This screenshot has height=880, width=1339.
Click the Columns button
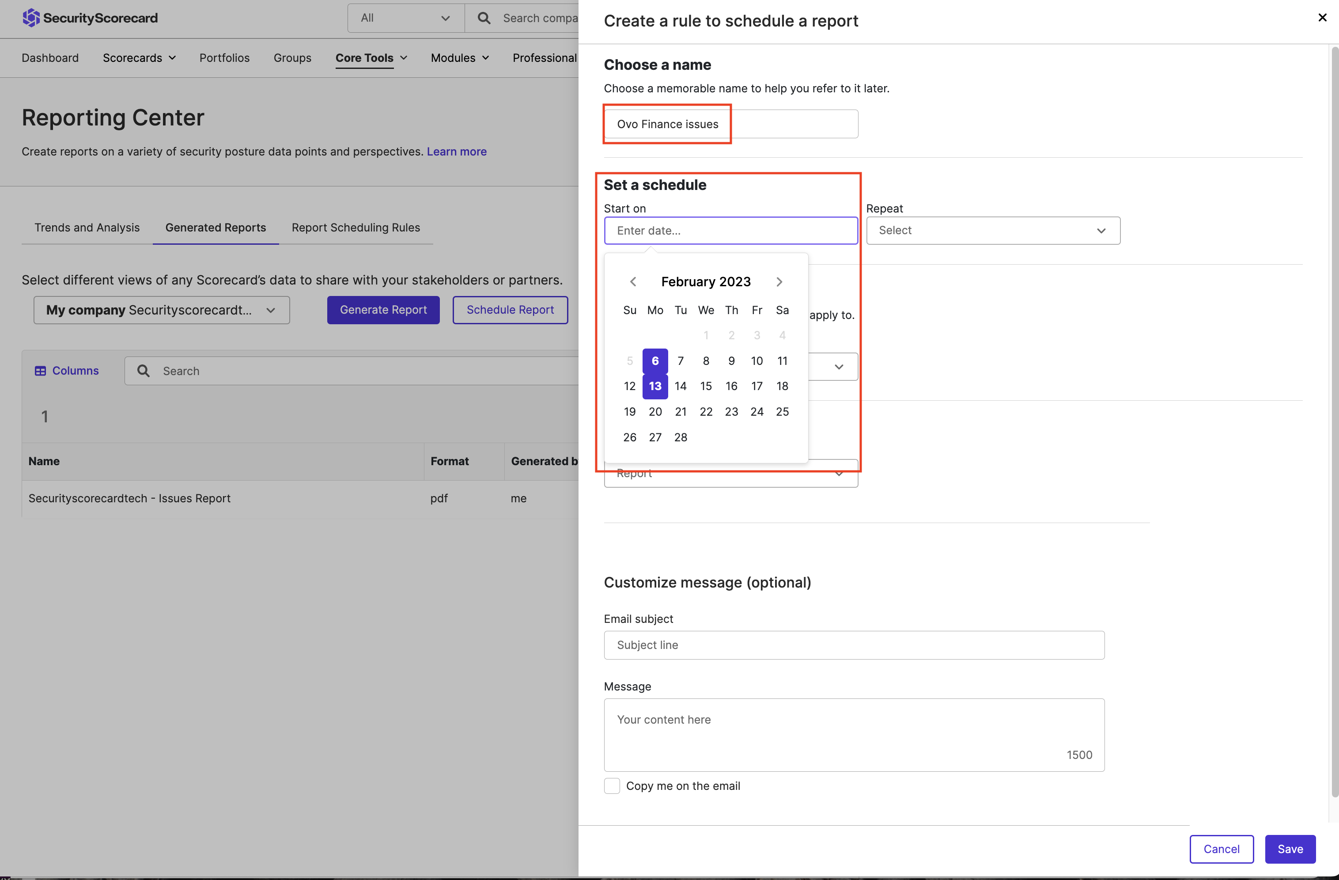(x=66, y=371)
